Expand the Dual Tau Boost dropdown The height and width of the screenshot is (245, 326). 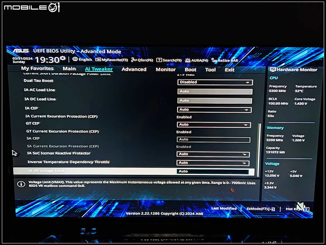tap(215, 82)
